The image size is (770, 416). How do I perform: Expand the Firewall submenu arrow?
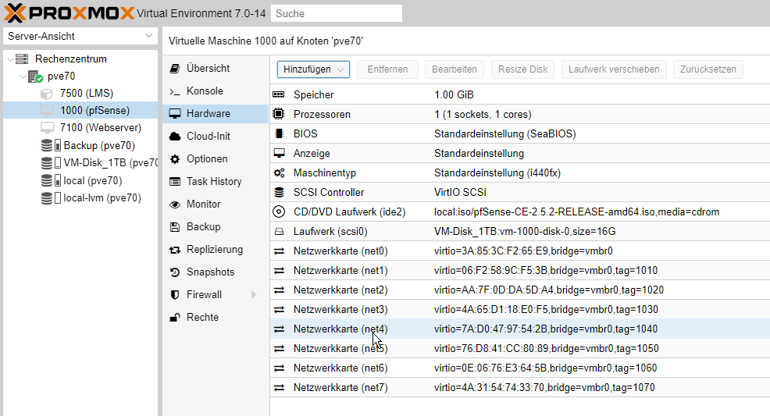point(254,294)
